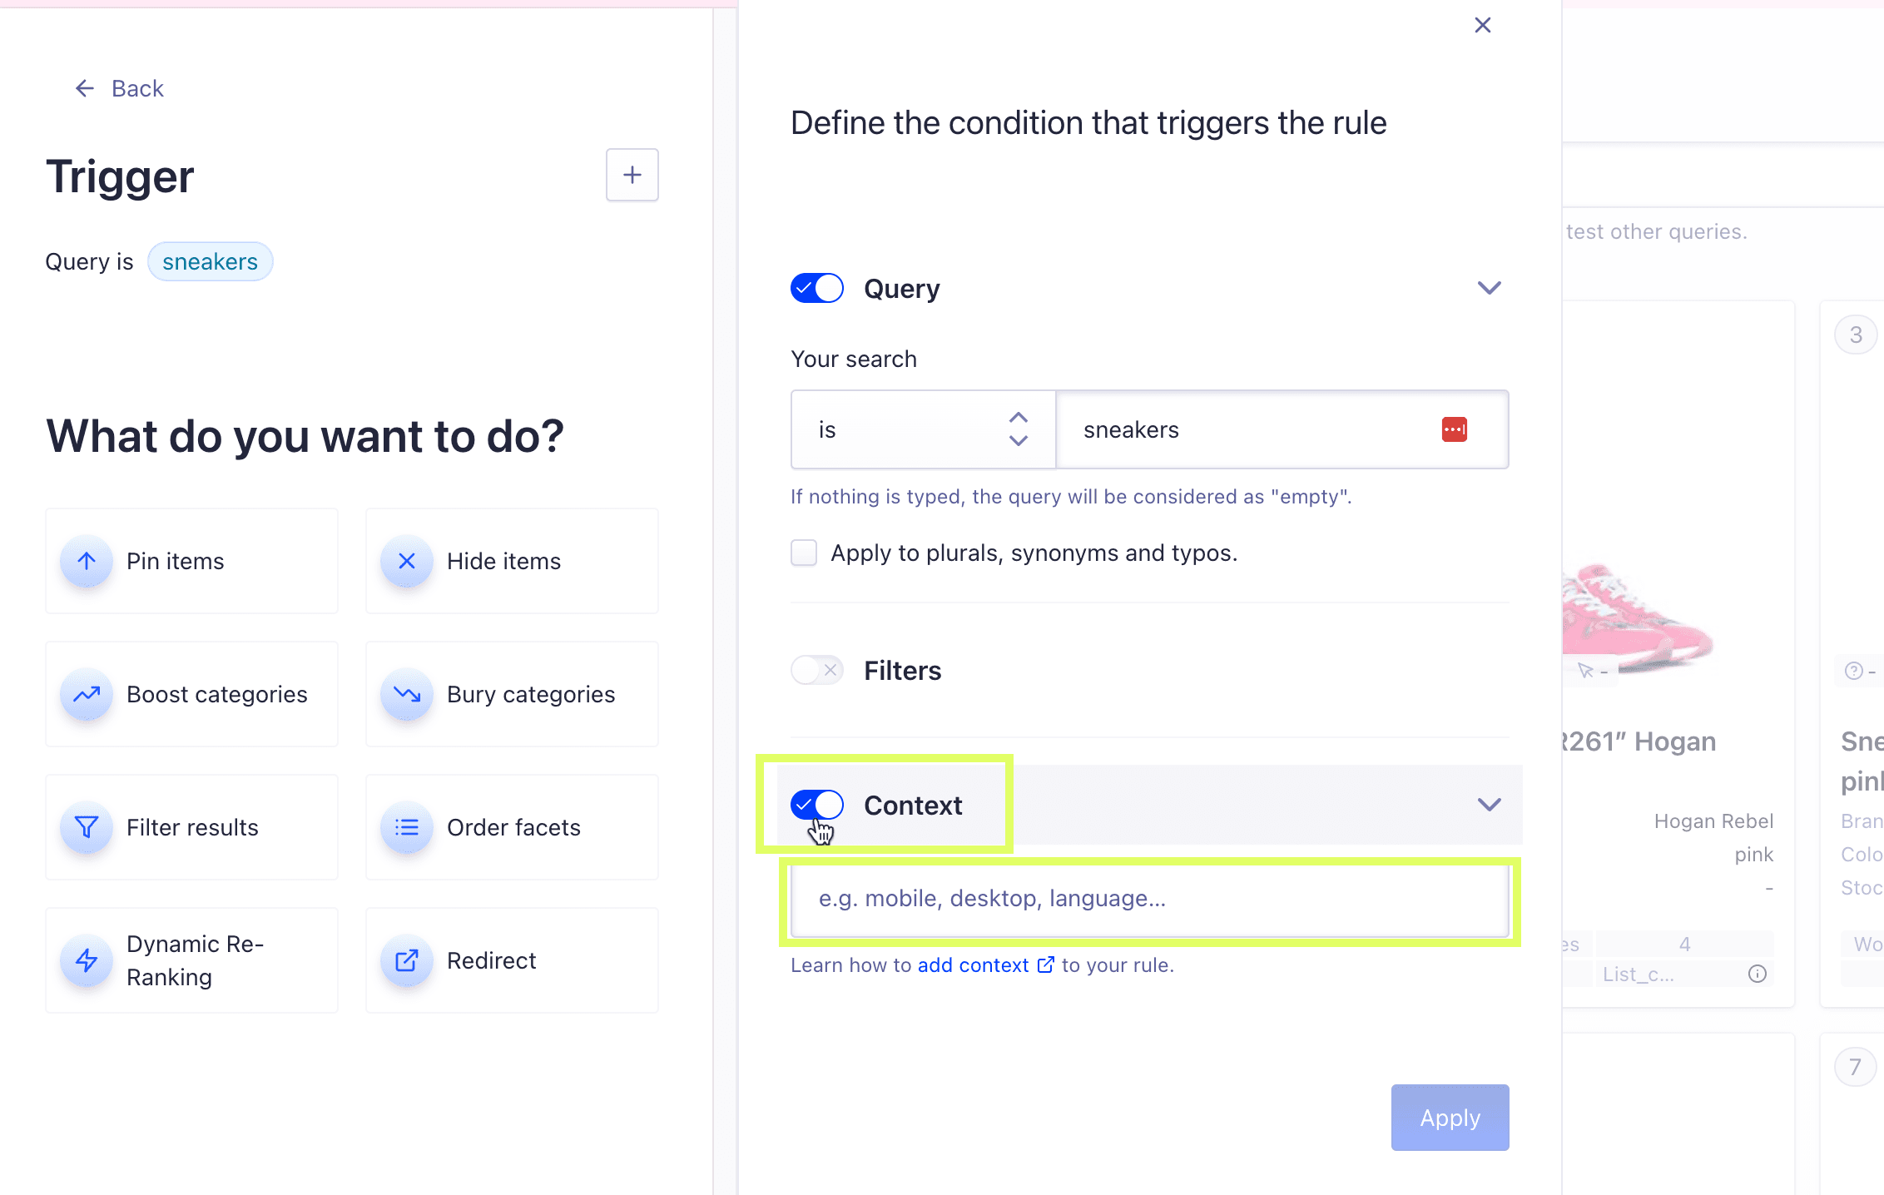1884x1195 pixels.
Task: Select the Boost categories trend icon
Action: pyautogui.click(x=87, y=695)
